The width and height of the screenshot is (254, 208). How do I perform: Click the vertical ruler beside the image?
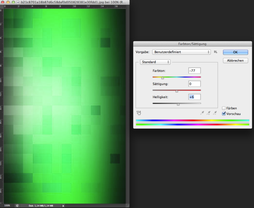point(2,106)
